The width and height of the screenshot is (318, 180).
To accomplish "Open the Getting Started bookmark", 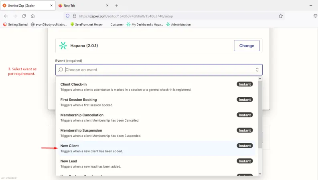I will click(x=15, y=24).
